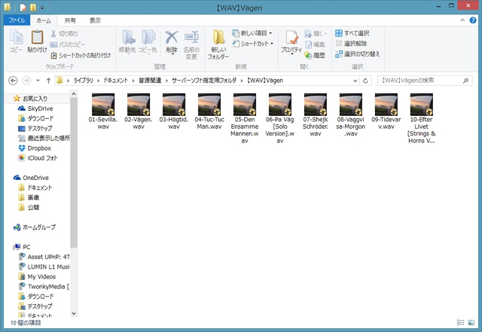Create a new folder with 新しいフォルダー icon

point(218,44)
